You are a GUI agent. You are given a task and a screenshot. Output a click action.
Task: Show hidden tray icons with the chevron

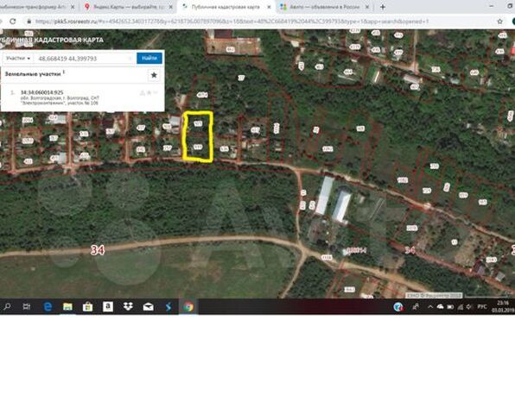430,306
